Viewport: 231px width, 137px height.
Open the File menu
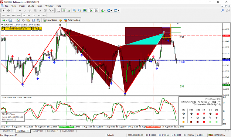coord(7,6)
